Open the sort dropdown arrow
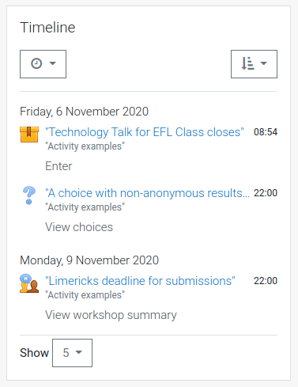Screen dimensions: 298x387 264,63
